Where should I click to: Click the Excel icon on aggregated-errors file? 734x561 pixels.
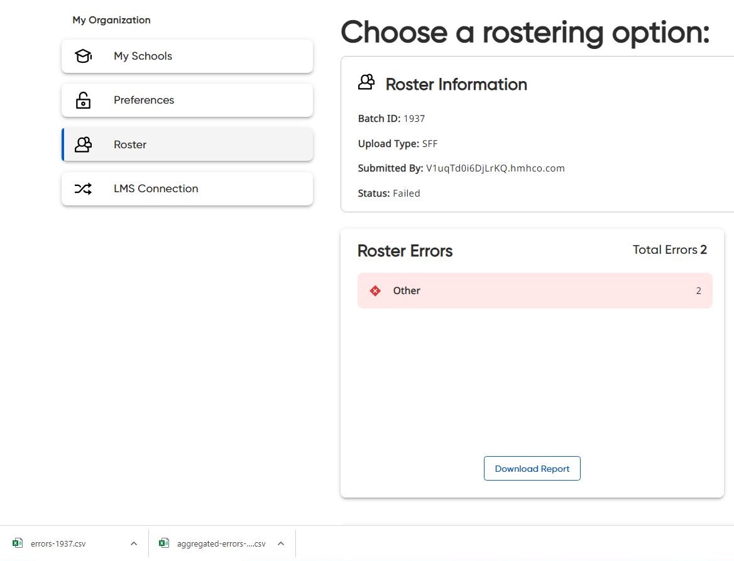point(164,543)
